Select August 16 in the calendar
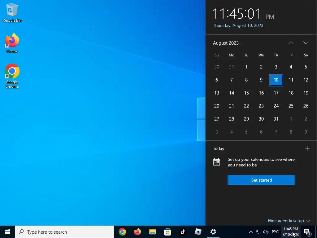This screenshot has width=317, height=238. pos(261,93)
